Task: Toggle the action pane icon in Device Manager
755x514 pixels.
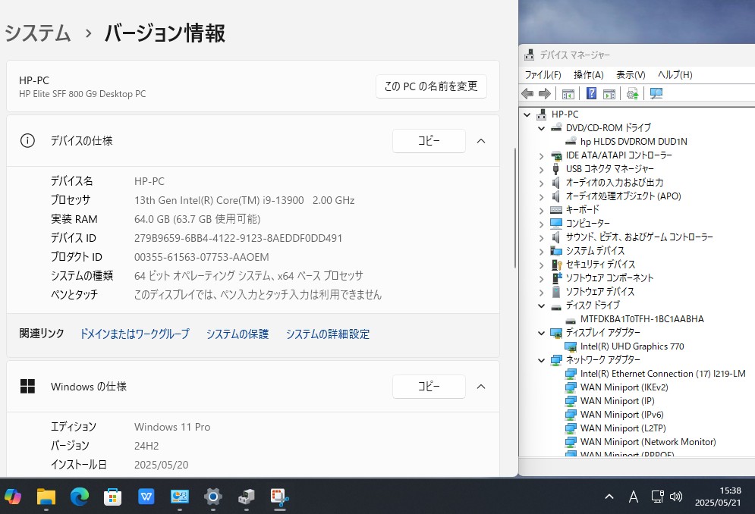Action: 609,93
